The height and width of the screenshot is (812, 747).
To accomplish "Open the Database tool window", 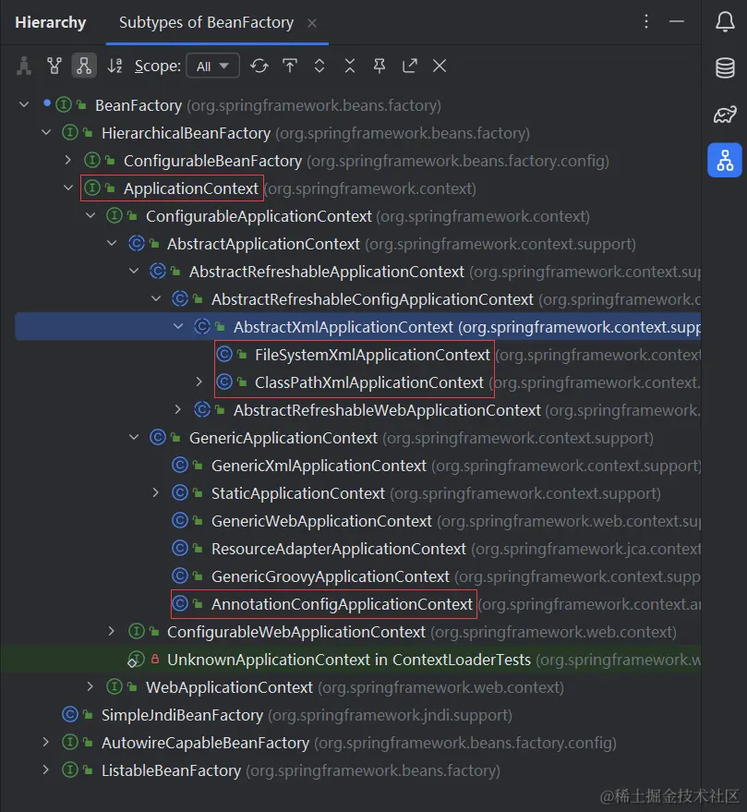I will click(x=725, y=67).
